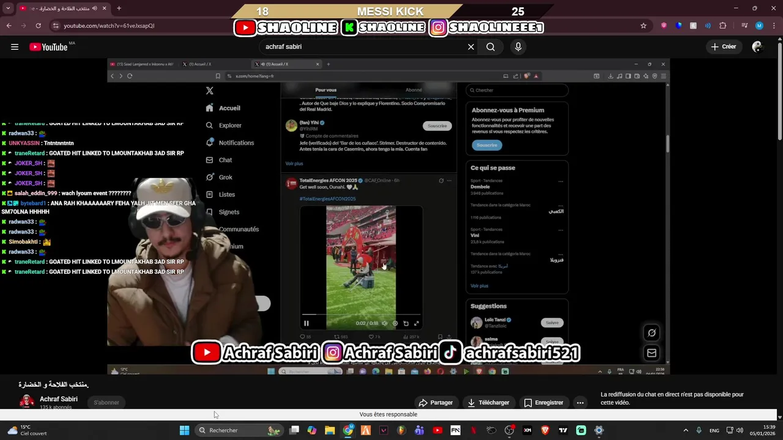Click the #TotalEnergiesAFCON2025 hashtag
This screenshot has height=440, width=783.
tap(327, 199)
